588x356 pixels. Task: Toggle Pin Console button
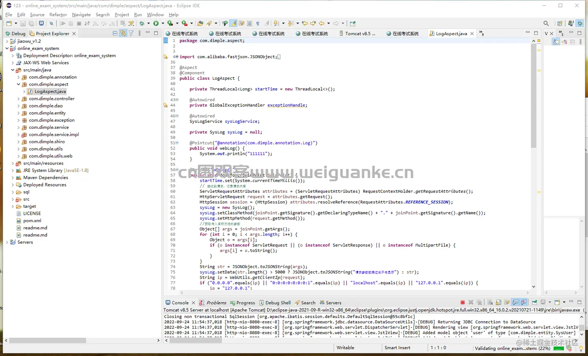(x=534, y=302)
